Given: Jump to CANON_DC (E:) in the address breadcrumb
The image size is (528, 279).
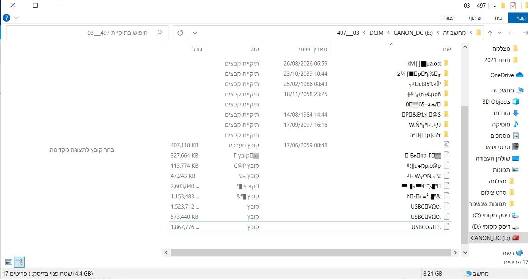Looking at the screenshot, I should coord(413,33).
